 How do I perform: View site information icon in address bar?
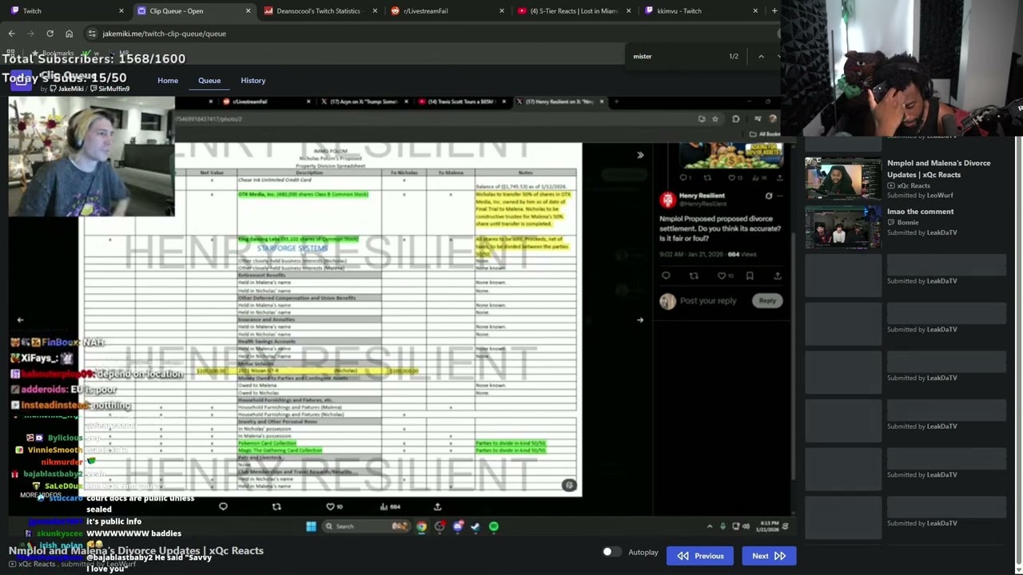coord(92,34)
